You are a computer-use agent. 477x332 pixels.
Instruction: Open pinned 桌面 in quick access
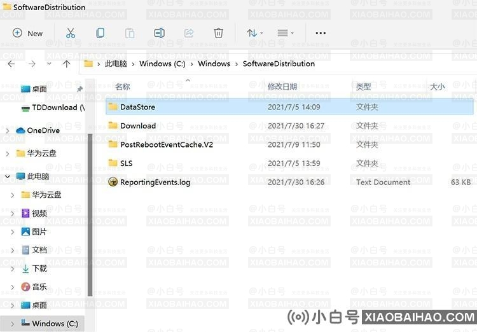[x=39, y=89]
